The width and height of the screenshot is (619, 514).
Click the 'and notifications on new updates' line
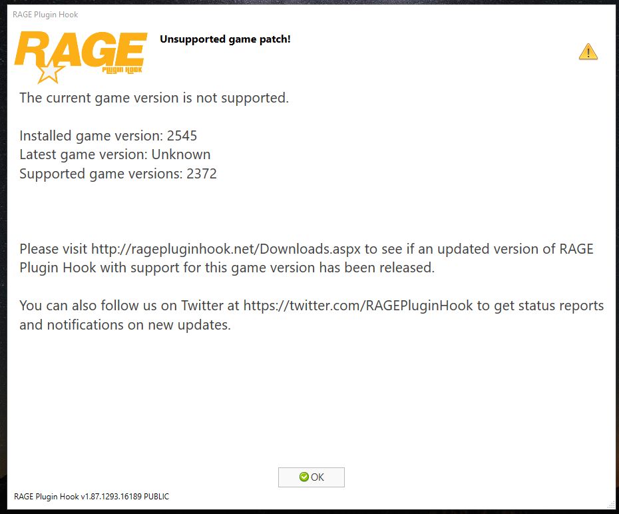[125, 324]
